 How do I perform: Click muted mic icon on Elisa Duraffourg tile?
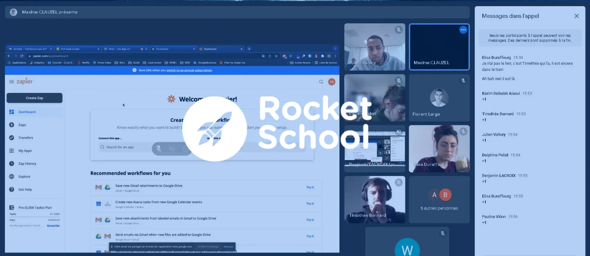tap(463, 131)
